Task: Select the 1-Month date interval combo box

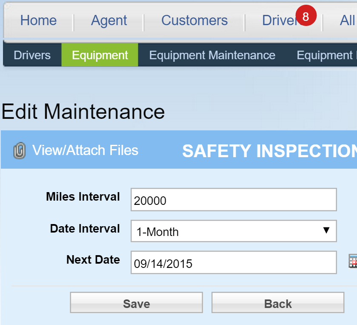Action: click(234, 231)
